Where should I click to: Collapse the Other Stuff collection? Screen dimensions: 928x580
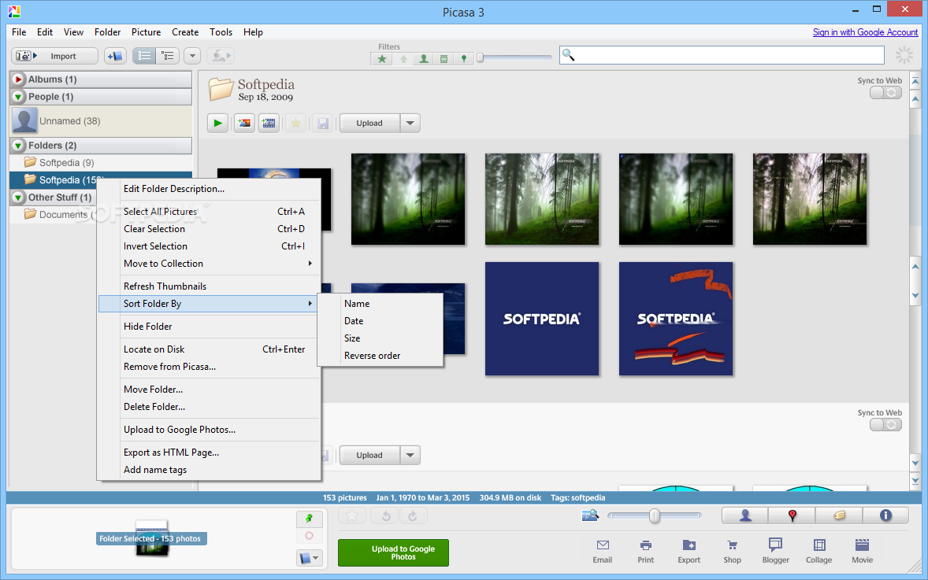[18, 198]
